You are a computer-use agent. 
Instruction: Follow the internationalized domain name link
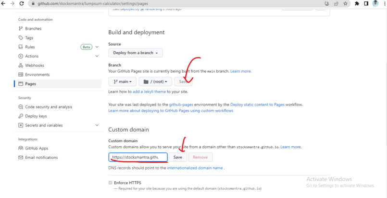(x=195, y=168)
